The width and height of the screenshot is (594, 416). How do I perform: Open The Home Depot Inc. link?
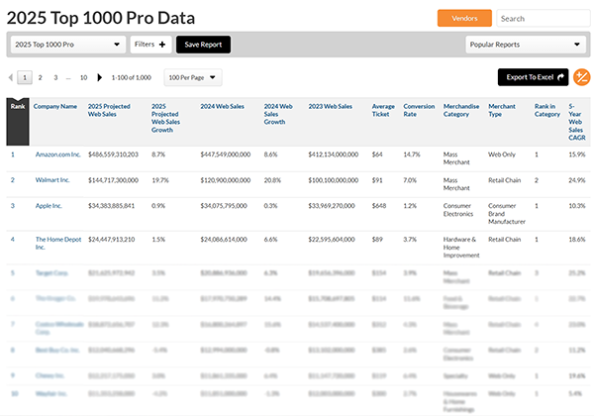pyautogui.click(x=58, y=244)
